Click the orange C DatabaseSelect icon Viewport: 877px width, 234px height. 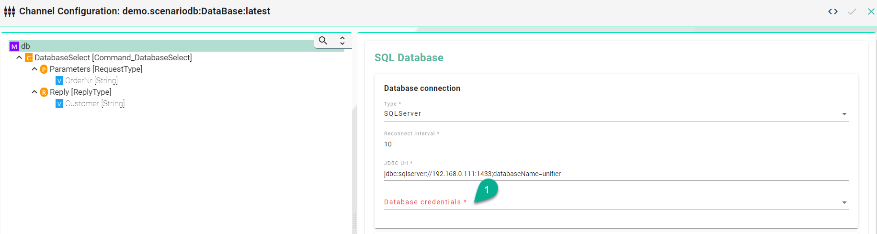29,58
